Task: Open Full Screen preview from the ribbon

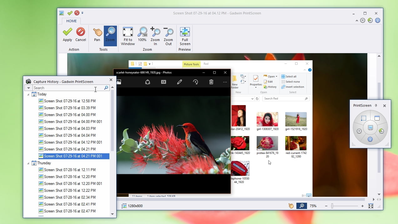Action: coord(185,36)
